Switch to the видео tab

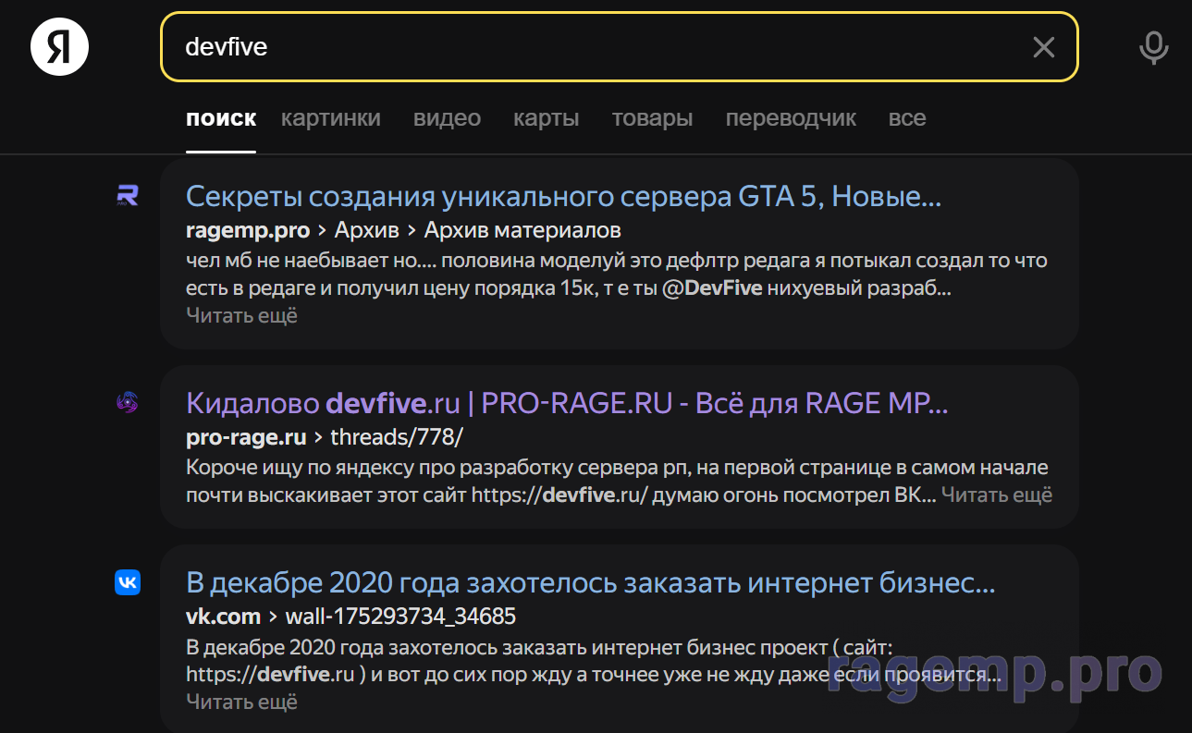(447, 118)
